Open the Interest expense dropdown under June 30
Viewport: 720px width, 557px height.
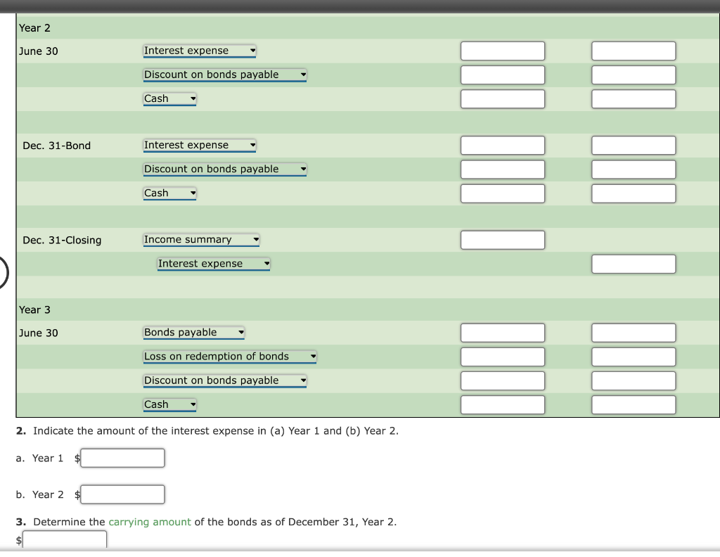tap(199, 51)
